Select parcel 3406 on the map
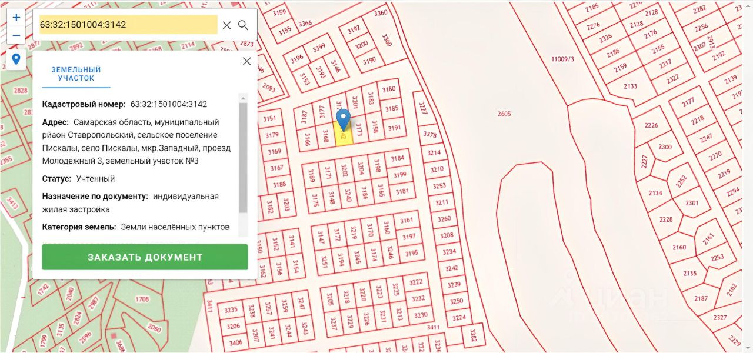753x353 pixels. pos(236,343)
